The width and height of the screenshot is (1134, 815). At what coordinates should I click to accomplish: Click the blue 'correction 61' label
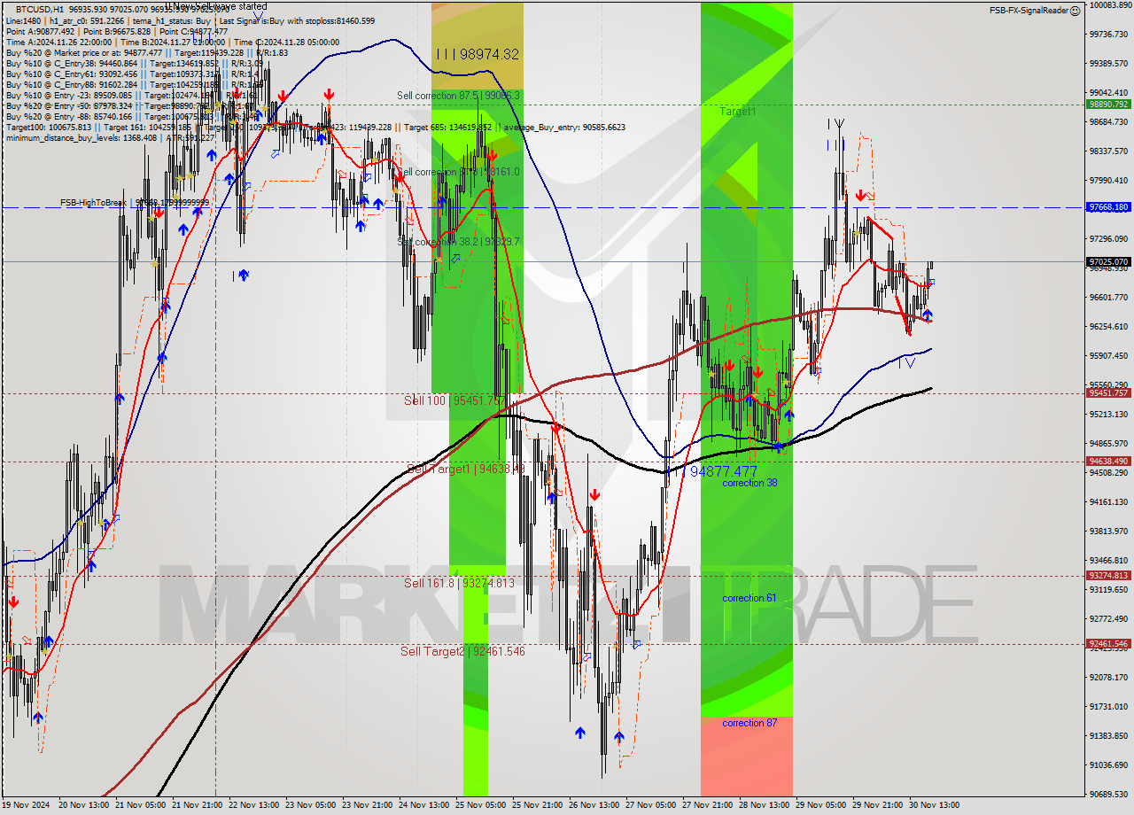(x=750, y=598)
